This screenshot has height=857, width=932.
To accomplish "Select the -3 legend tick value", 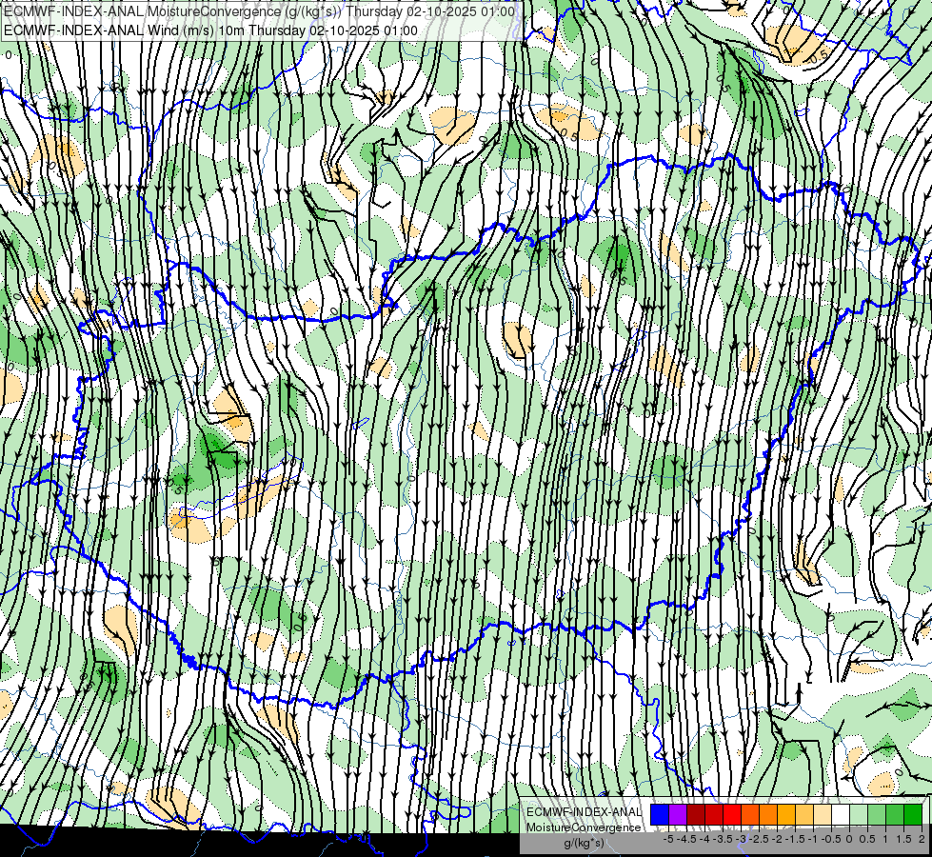I will coord(741,839).
